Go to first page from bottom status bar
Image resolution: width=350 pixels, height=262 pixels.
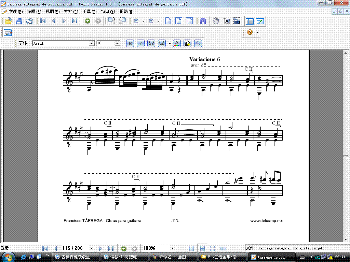click(x=45, y=248)
